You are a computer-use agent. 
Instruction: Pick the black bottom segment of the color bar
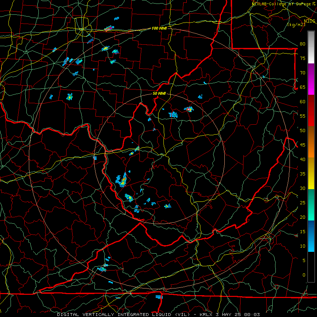tap(311, 267)
